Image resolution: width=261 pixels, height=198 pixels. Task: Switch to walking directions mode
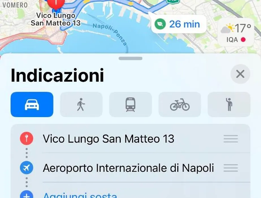click(81, 104)
